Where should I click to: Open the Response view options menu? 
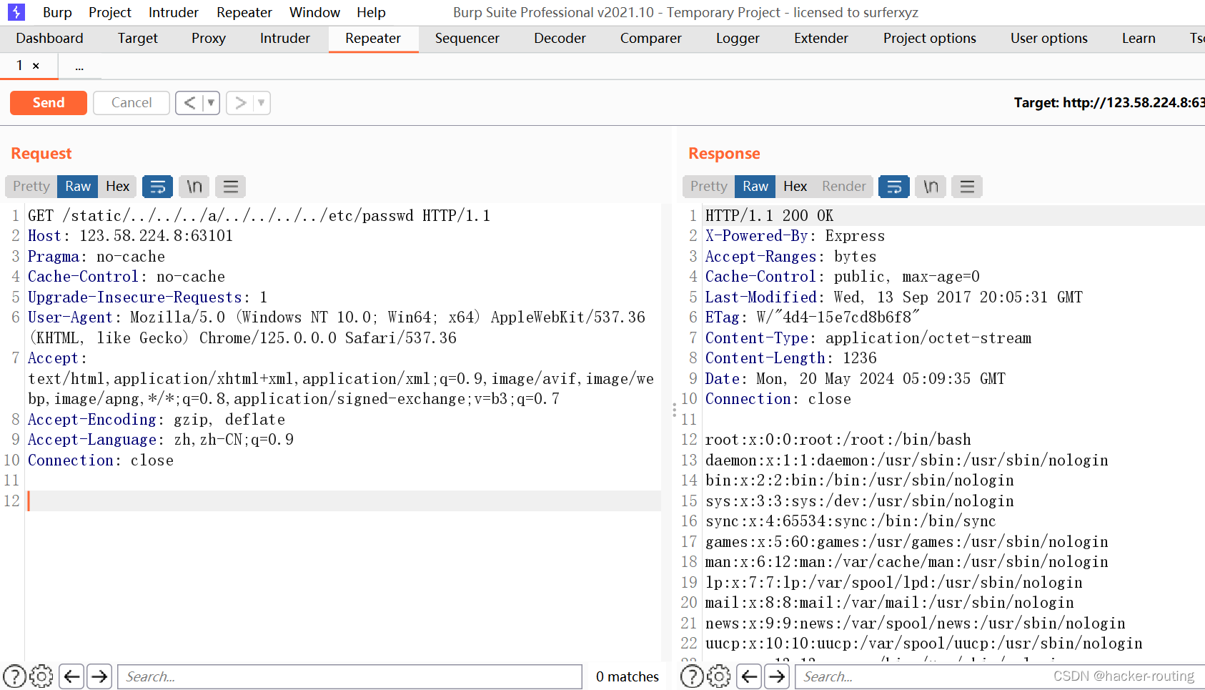(966, 186)
